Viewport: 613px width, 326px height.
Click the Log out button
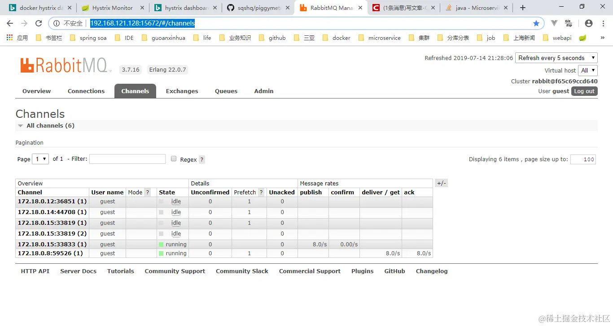click(584, 91)
